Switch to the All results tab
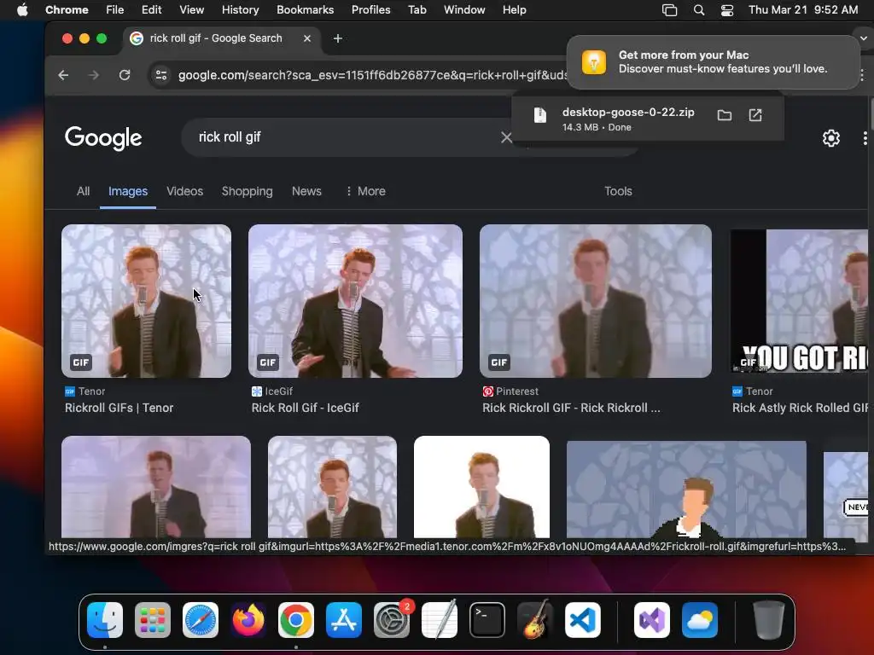The width and height of the screenshot is (874, 655). [83, 191]
